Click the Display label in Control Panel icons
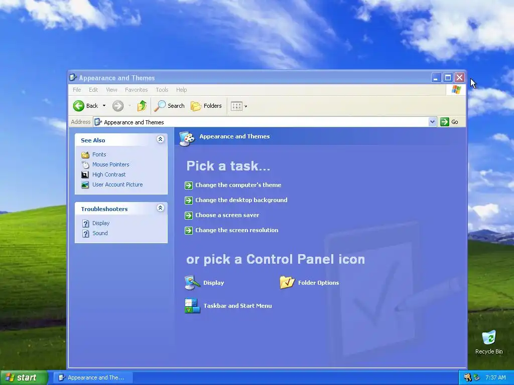Screen dimensions: 514x385 213,283
